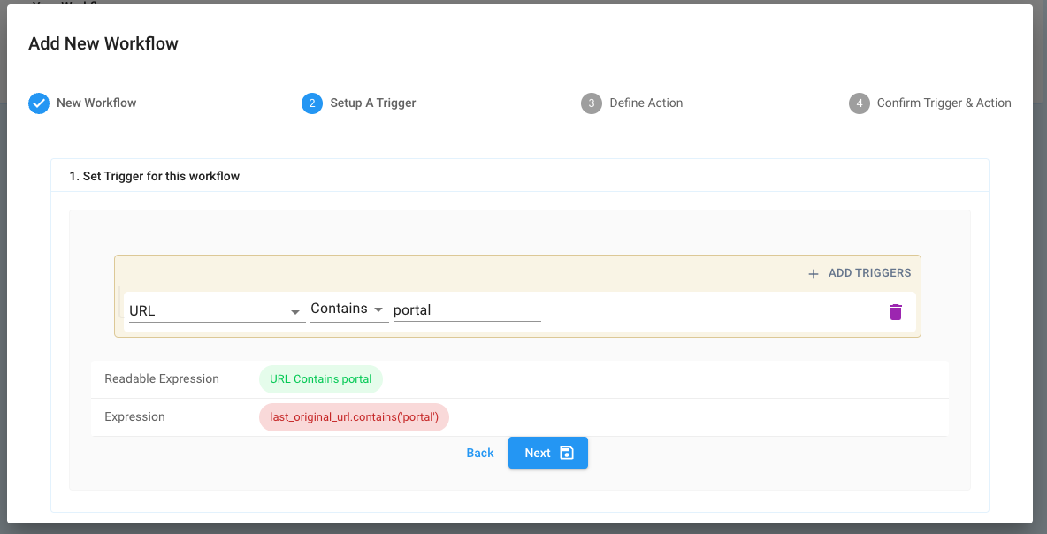Go to the New Workflow step label
1047x534 pixels.
(x=96, y=103)
